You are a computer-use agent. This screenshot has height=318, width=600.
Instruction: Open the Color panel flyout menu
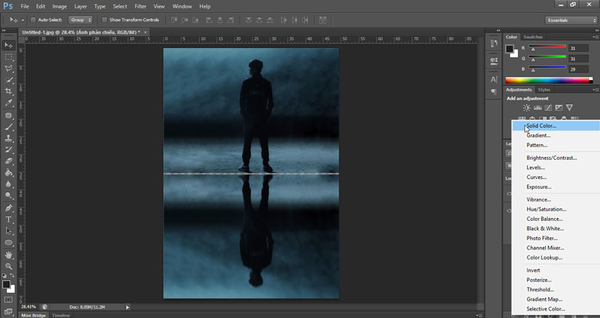pyautogui.click(x=595, y=37)
